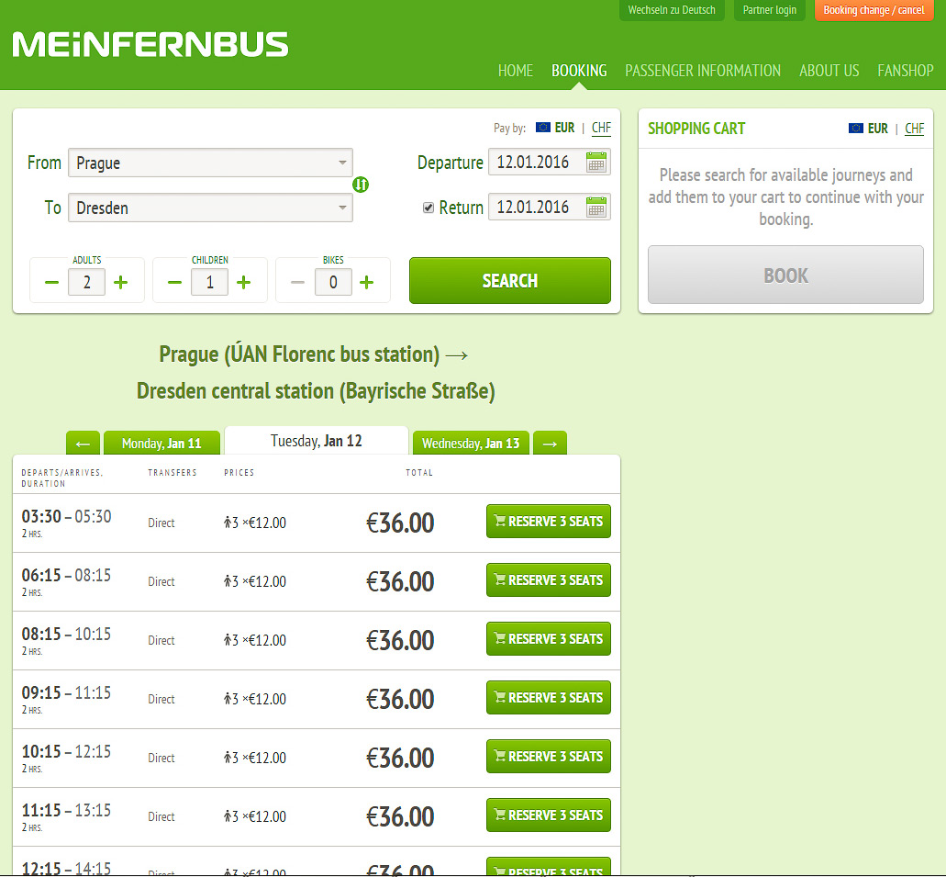Switch shopping cart currency to CHF
946x877 pixels.
[x=914, y=129]
